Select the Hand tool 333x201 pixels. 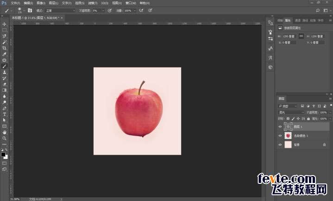[4, 132]
